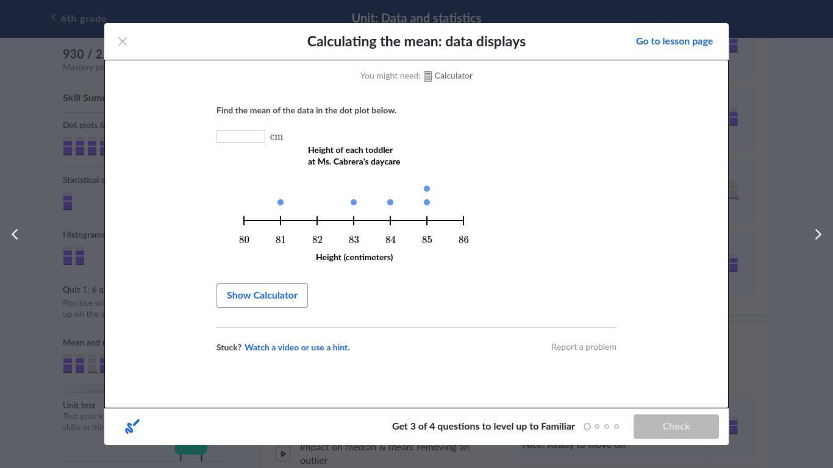Image resolution: width=833 pixels, height=468 pixels.
Task: Select the Unit test sidebar item
Action: pyautogui.click(x=79, y=405)
